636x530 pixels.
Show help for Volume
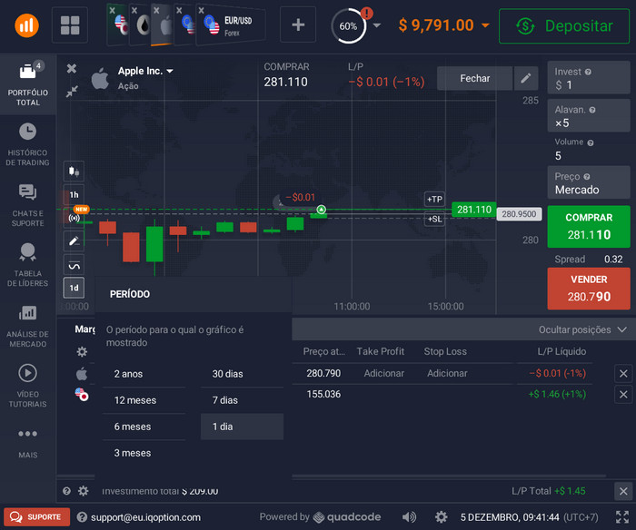(x=591, y=142)
